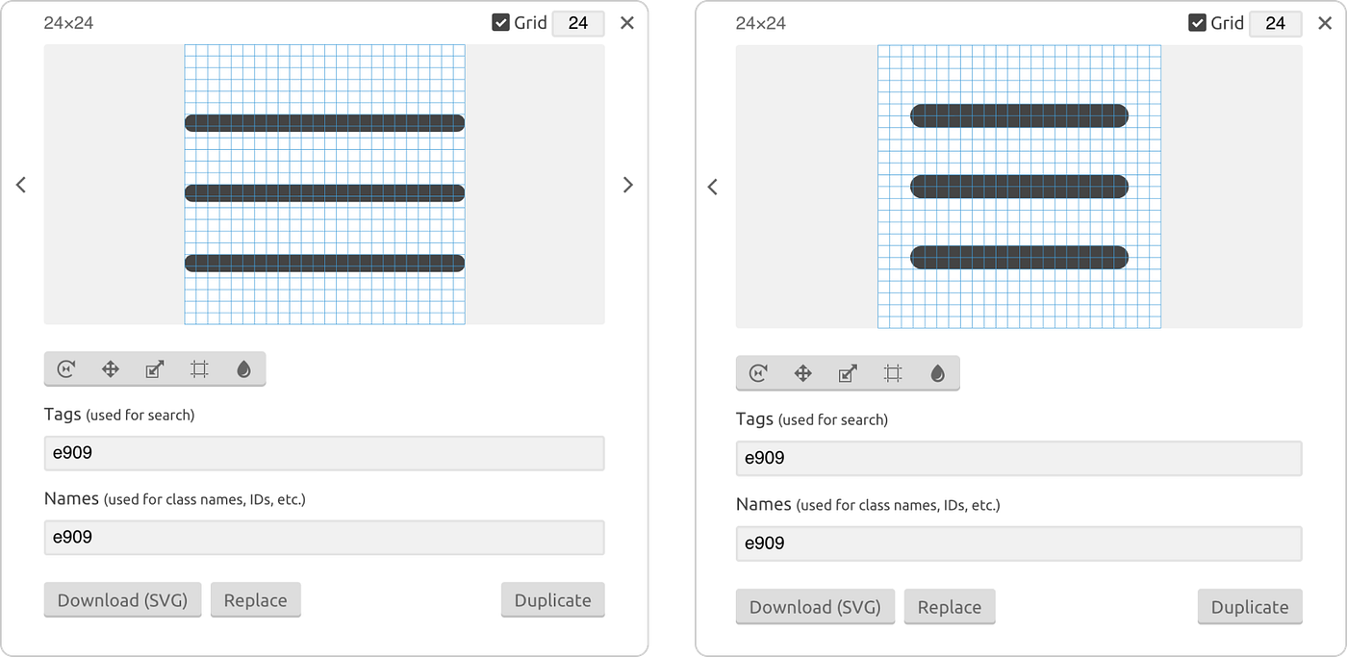This screenshot has height=657, width=1347.
Task: Click the scale icon in right panel toolbar
Action: point(848,373)
